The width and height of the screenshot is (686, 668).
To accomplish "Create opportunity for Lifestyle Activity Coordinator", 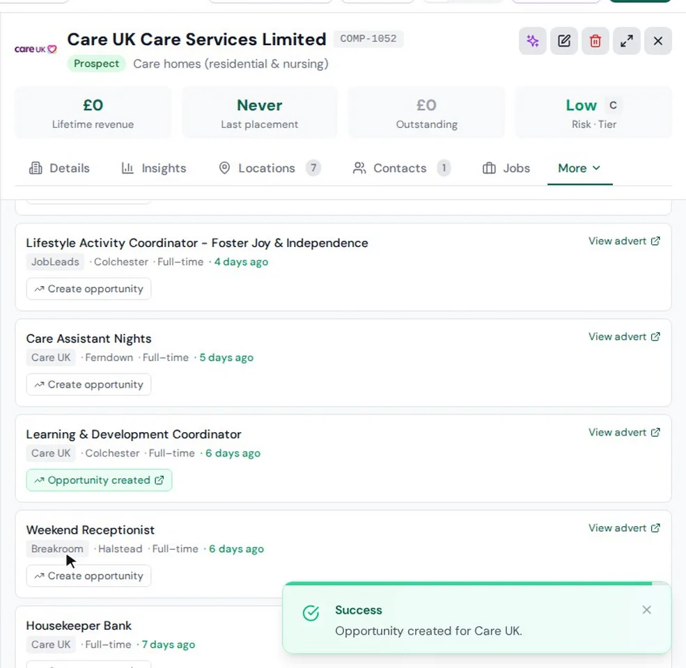I will pos(89,289).
